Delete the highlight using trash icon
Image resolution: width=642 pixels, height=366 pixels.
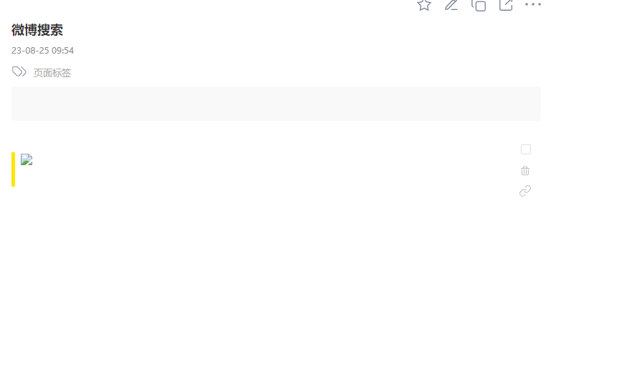[x=525, y=171]
